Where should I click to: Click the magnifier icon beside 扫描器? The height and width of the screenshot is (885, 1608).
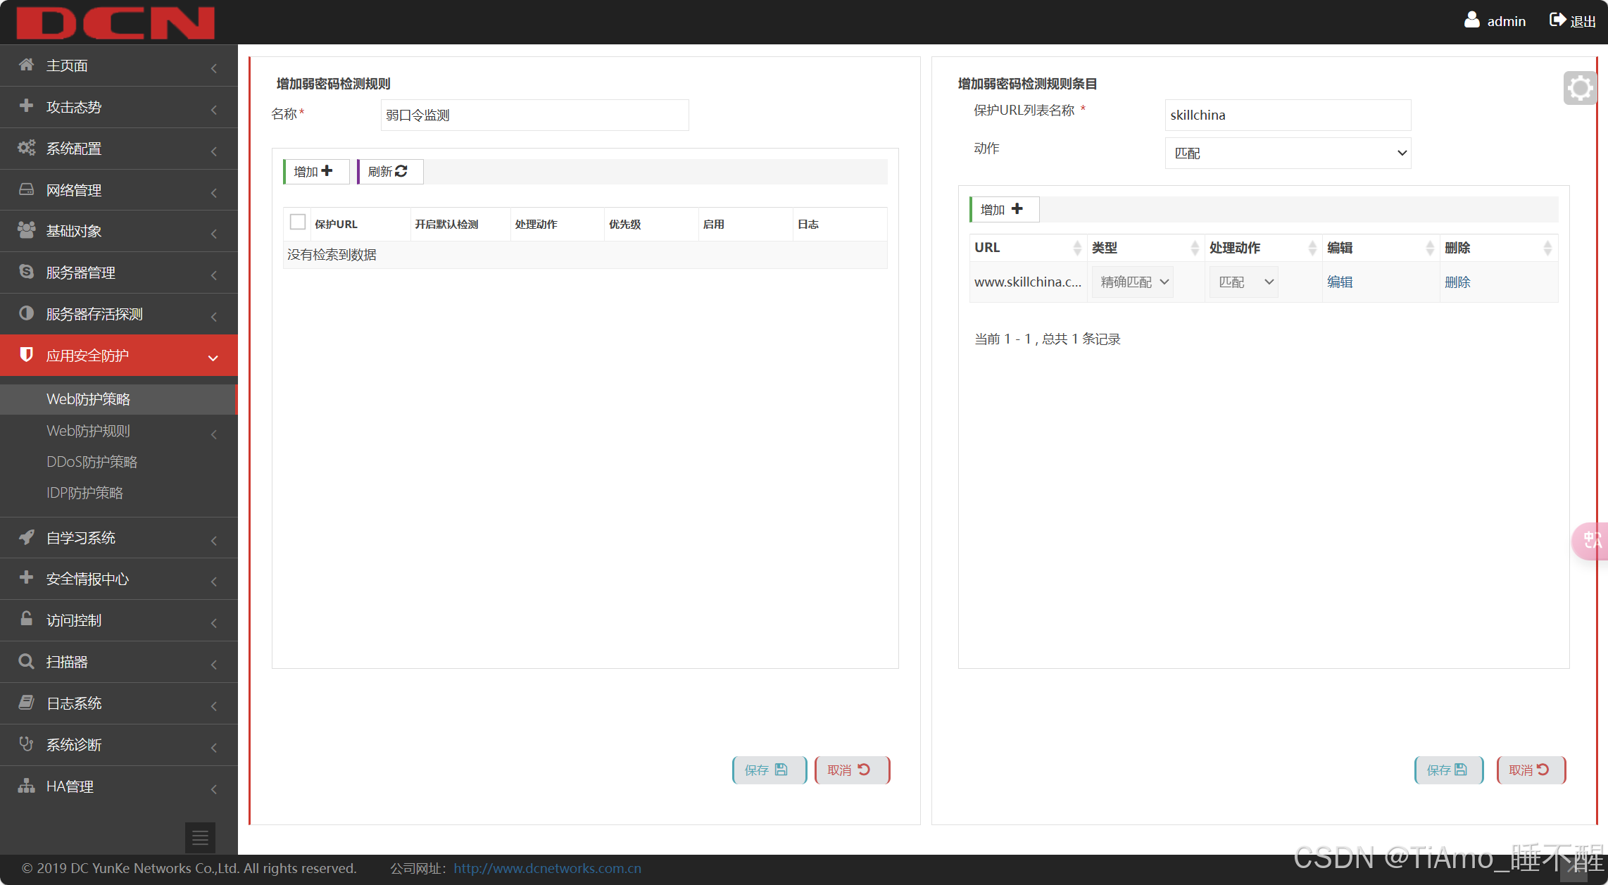tap(26, 661)
